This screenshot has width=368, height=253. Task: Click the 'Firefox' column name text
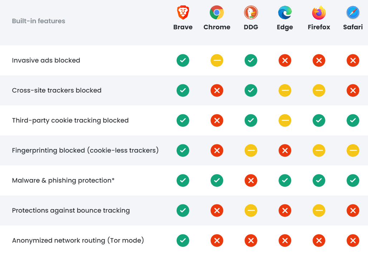tap(319, 27)
